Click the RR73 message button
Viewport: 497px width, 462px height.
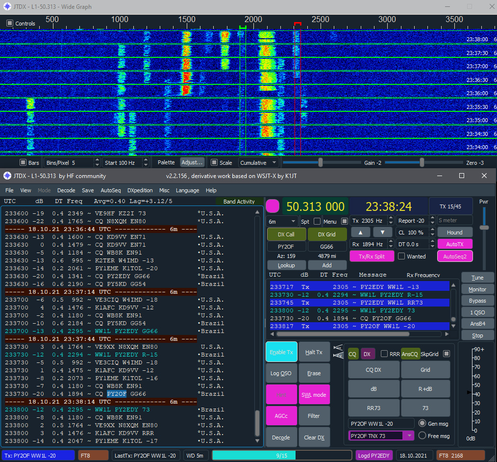click(373, 408)
